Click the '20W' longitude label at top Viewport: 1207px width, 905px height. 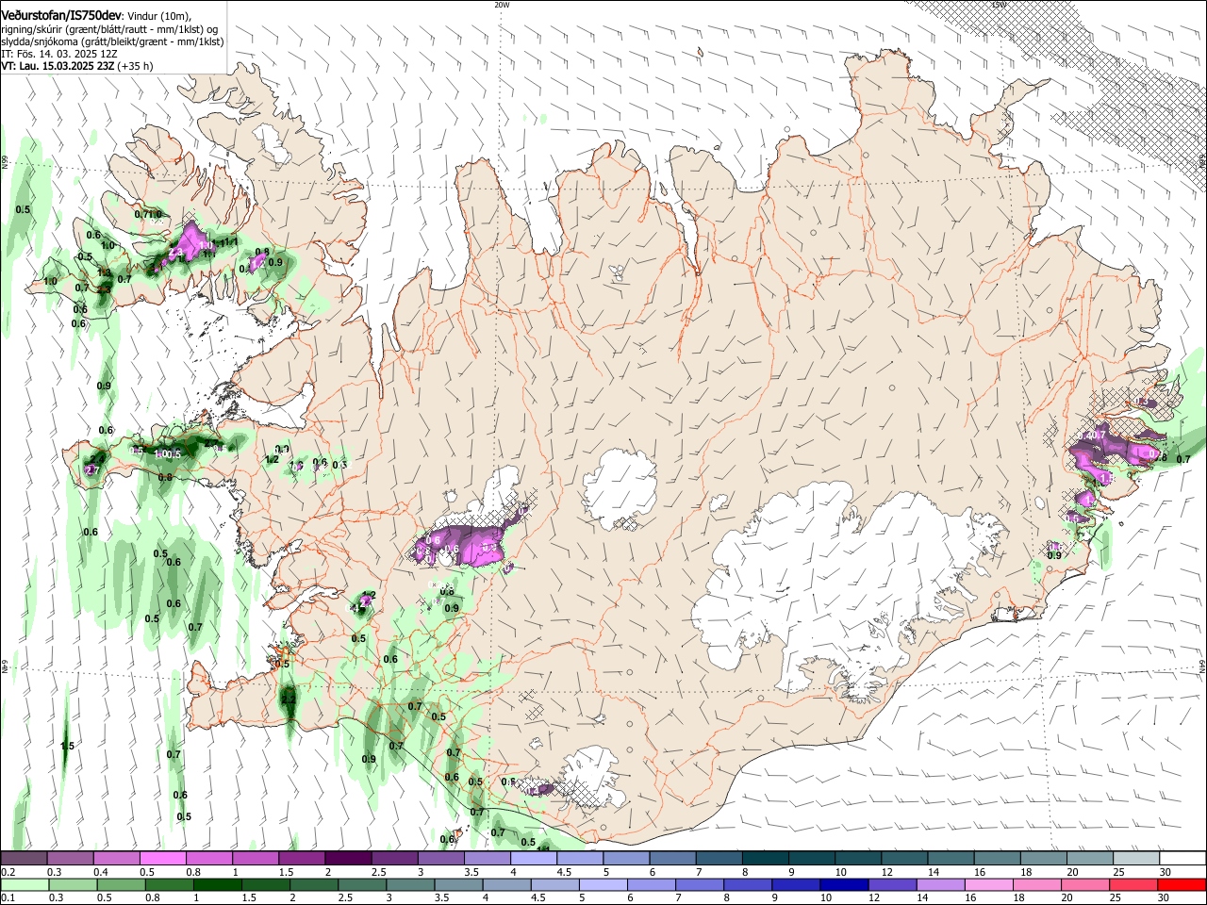[502, 5]
